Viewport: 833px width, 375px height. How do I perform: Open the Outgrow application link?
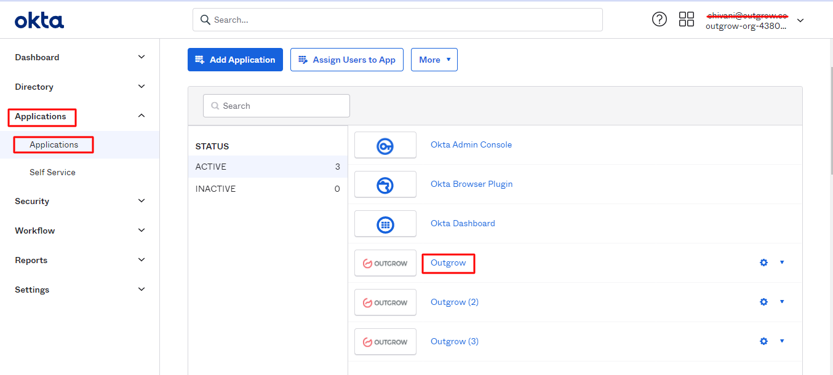tap(448, 262)
